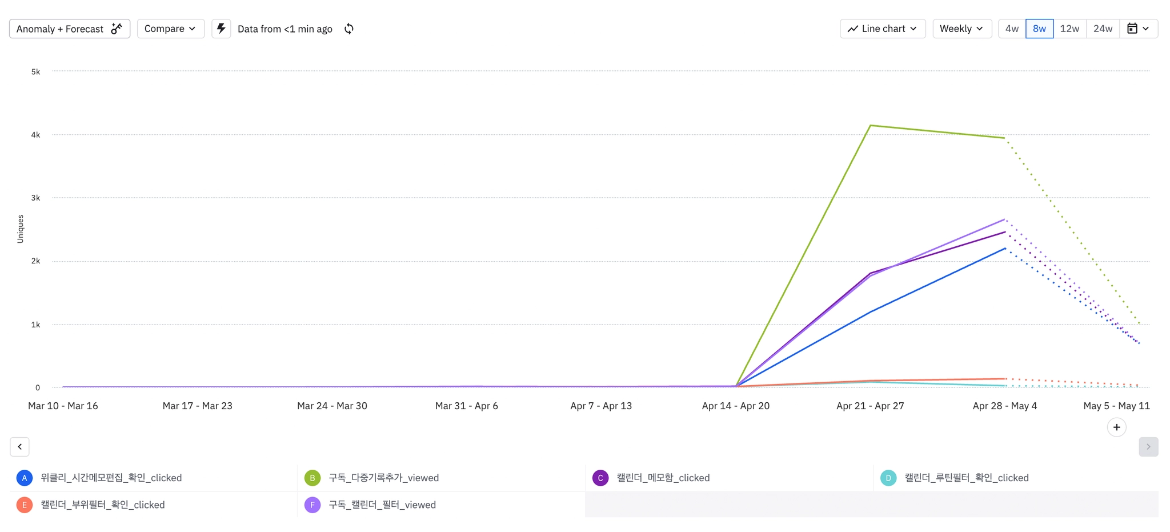Expand the Weekly interval dropdown
1170x532 pixels.
click(961, 29)
